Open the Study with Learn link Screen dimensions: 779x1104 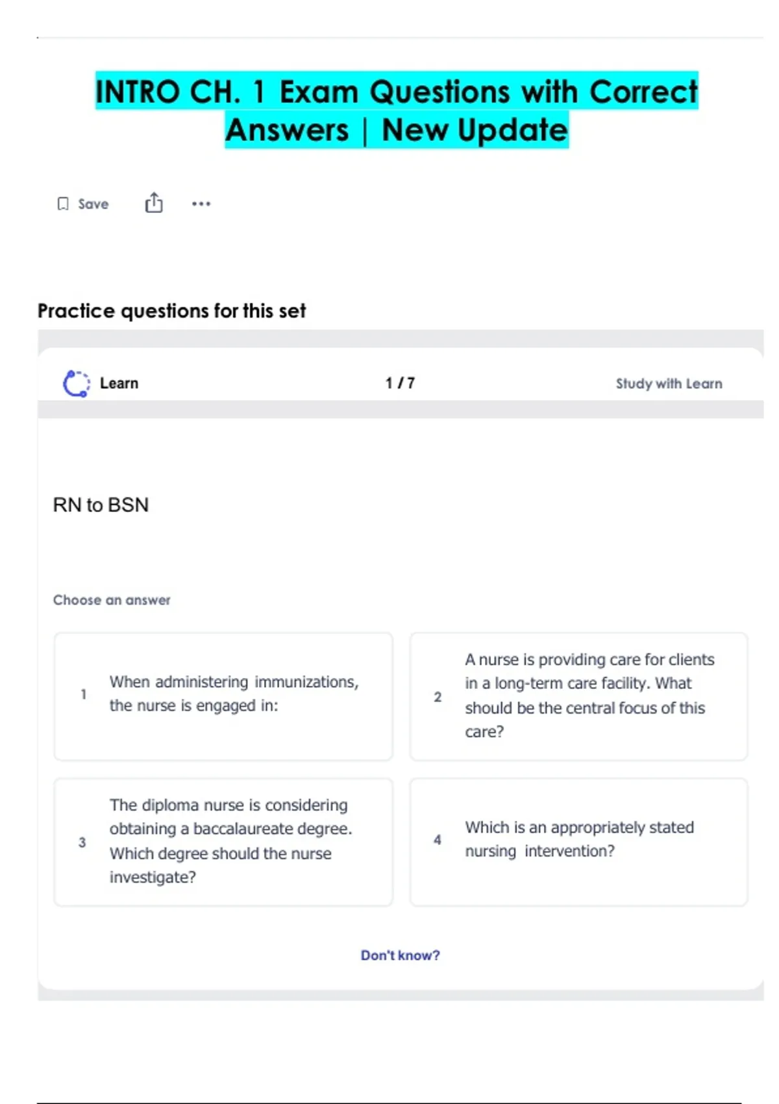[669, 384]
